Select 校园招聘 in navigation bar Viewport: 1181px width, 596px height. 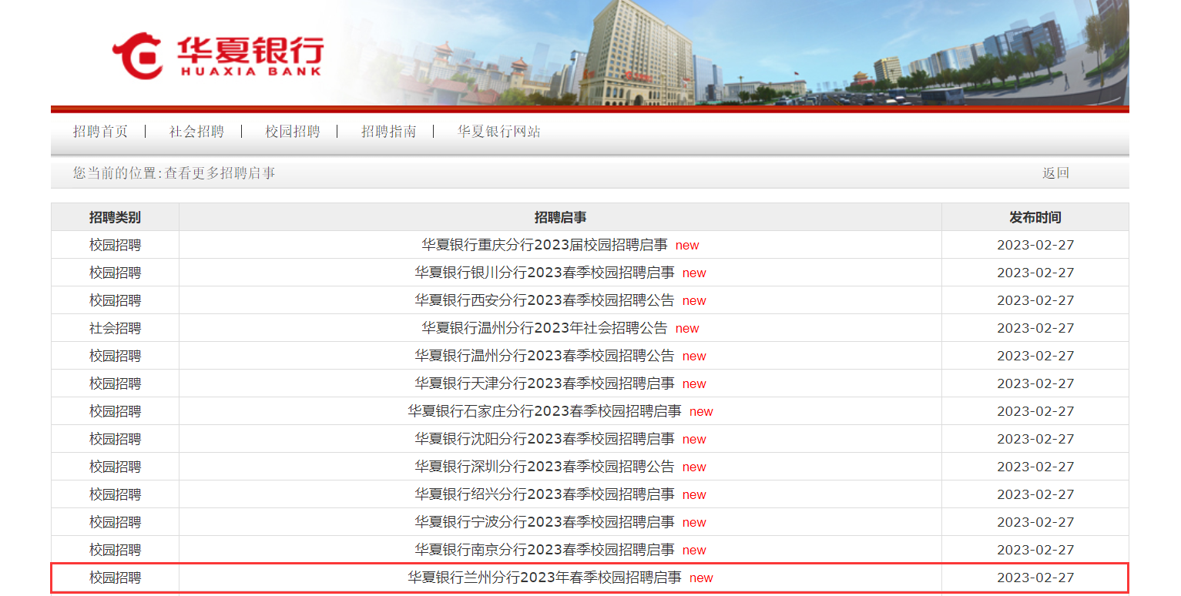coord(293,132)
